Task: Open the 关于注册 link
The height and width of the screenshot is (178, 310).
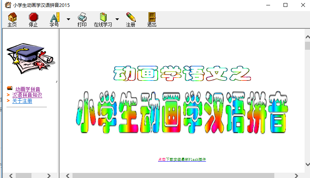Action: (22, 101)
